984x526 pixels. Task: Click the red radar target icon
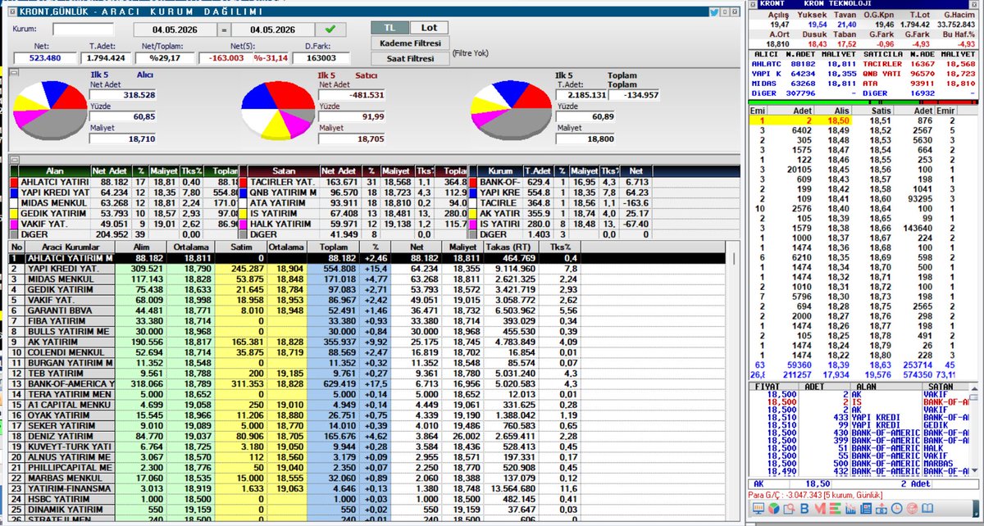912,509
